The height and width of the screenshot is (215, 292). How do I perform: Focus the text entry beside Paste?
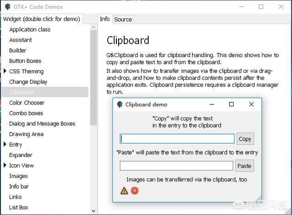[x=177, y=166]
